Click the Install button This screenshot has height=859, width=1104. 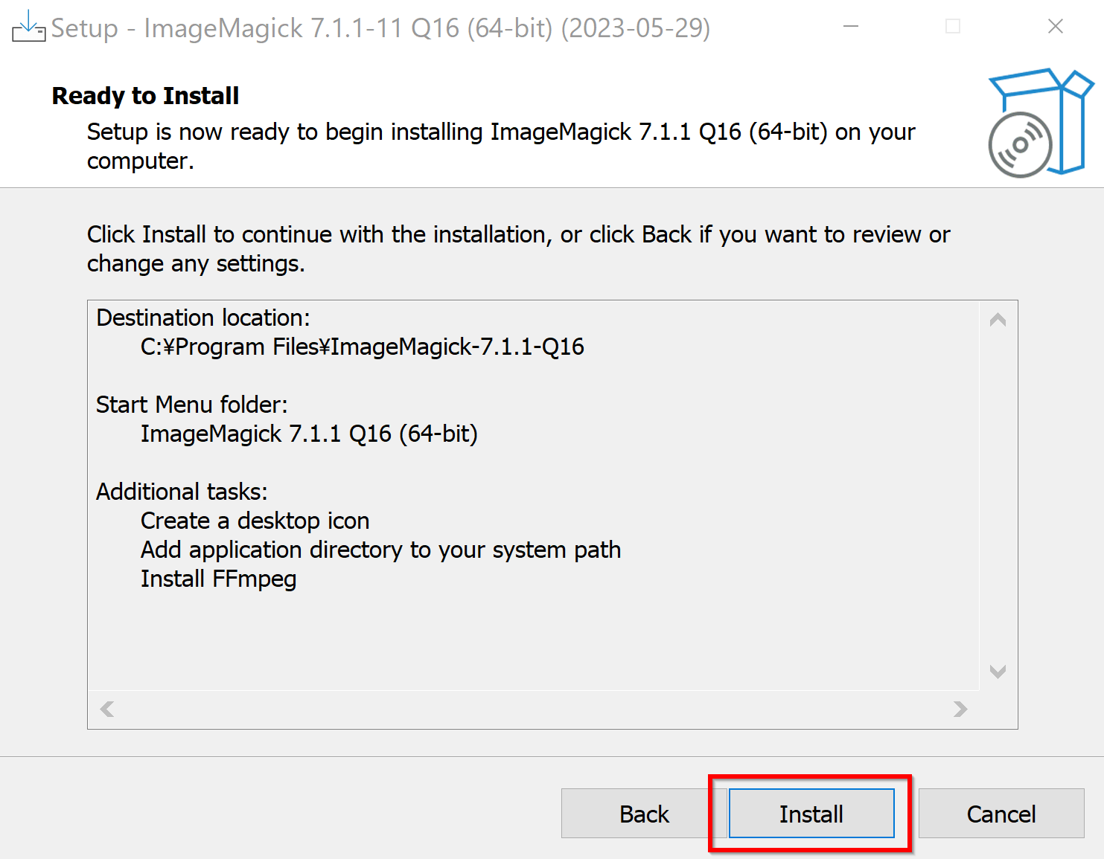point(811,814)
